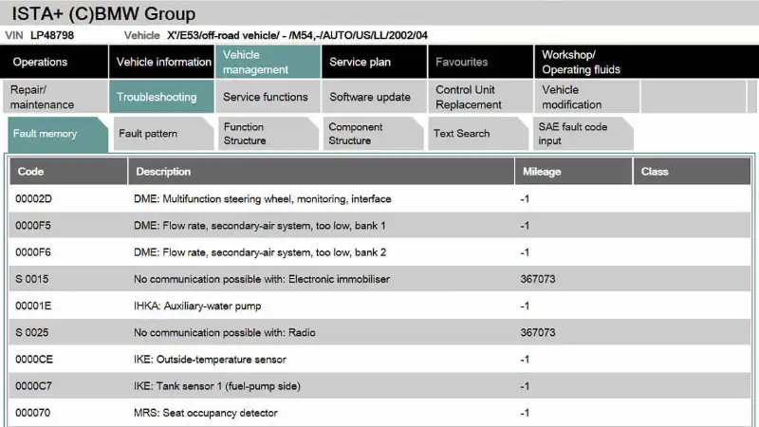Viewport: 759px width, 427px height.
Task: Open the Text Search tab
Action: 478,134
